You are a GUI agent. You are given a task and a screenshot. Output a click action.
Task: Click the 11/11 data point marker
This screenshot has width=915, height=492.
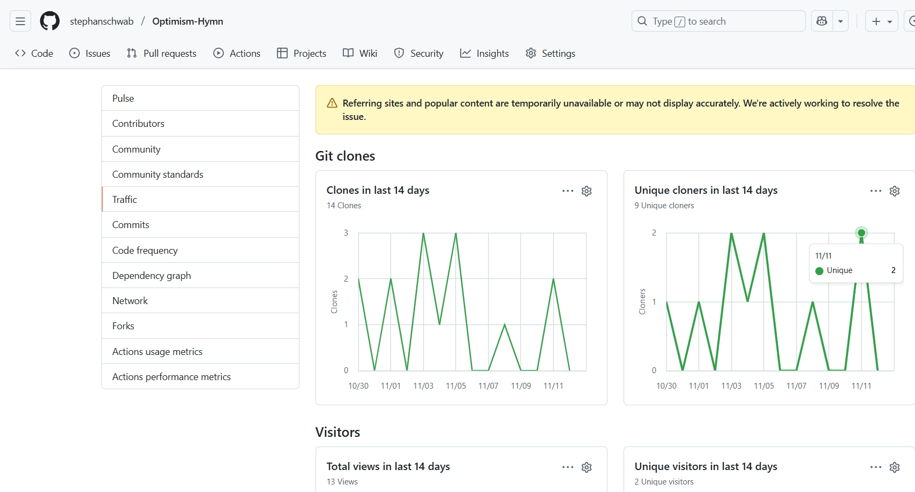click(861, 233)
